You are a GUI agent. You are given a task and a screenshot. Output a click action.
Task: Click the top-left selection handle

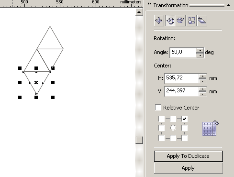coord(20,68)
